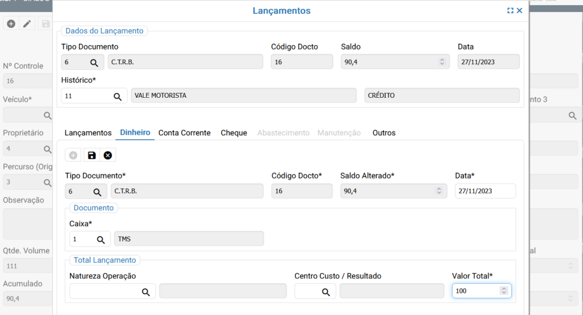Switch to the Cheque tab
Image resolution: width=583 pixels, height=315 pixels.
click(x=233, y=132)
